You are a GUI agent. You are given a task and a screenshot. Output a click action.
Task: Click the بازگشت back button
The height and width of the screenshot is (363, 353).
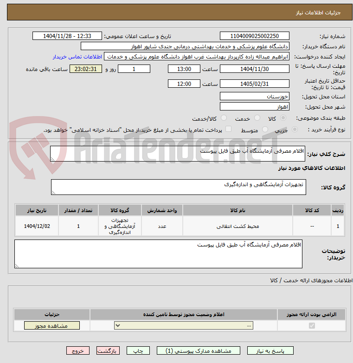pyautogui.click(x=108, y=351)
